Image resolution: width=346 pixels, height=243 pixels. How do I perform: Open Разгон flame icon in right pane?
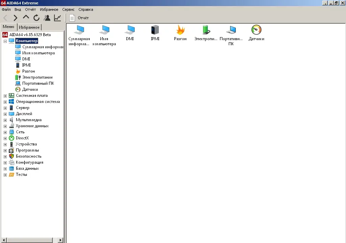(180, 33)
